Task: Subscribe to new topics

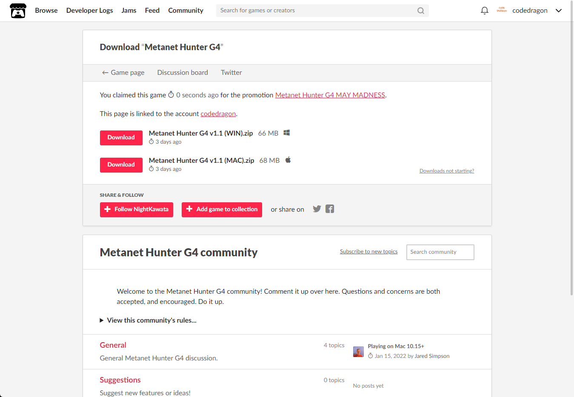Action: (369, 252)
